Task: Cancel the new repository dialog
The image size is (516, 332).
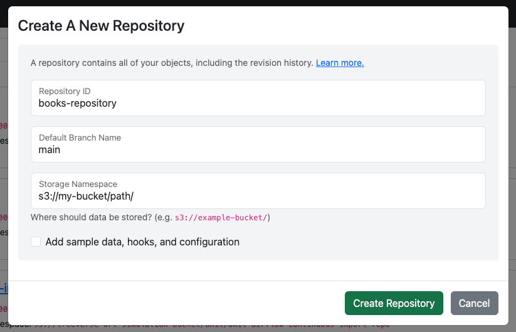Action: pos(474,303)
